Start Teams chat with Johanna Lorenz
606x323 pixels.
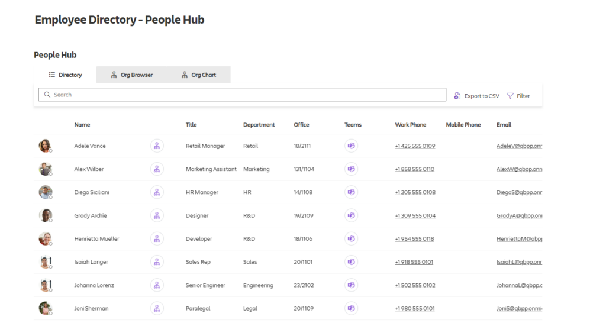point(352,285)
